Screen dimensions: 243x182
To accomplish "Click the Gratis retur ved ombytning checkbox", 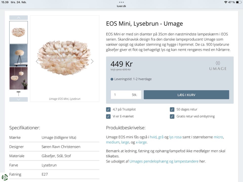I will [172, 117].
